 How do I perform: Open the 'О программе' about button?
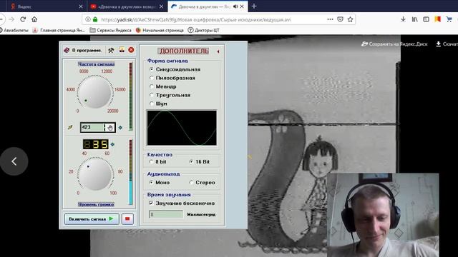[x=83, y=50]
